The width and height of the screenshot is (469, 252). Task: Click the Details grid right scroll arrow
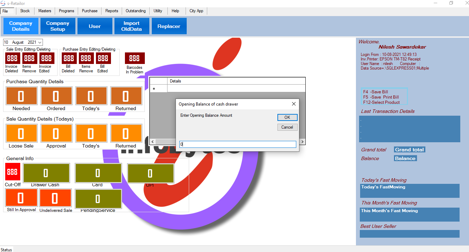tap(302, 142)
